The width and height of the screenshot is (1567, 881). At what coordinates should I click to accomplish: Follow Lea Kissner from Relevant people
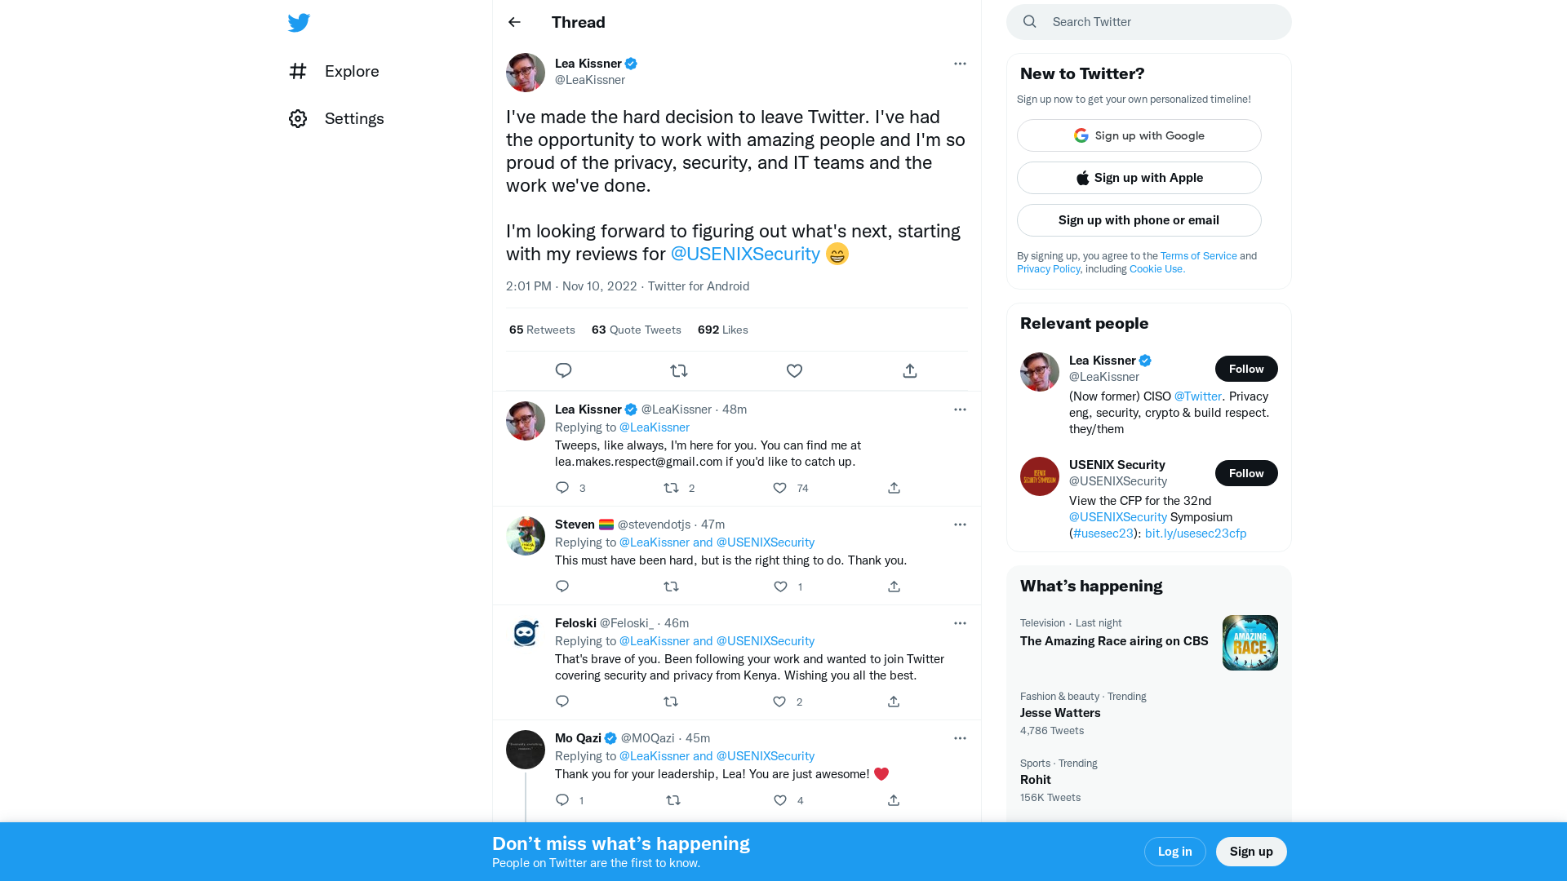pyautogui.click(x=1246, y=369)
